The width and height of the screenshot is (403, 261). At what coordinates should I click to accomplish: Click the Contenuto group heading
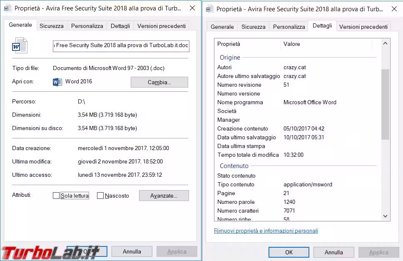(x=234, y=166)
